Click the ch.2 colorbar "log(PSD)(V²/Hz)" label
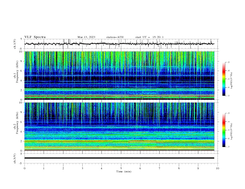Viewport: 245px width, 189px height. pyautogui.click(x=231, y=131)
